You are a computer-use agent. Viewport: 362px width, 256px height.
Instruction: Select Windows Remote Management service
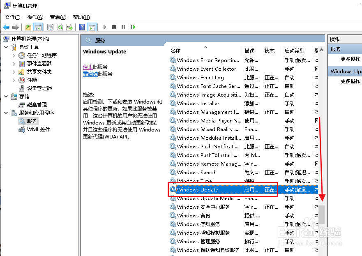[x=244, y=164]
